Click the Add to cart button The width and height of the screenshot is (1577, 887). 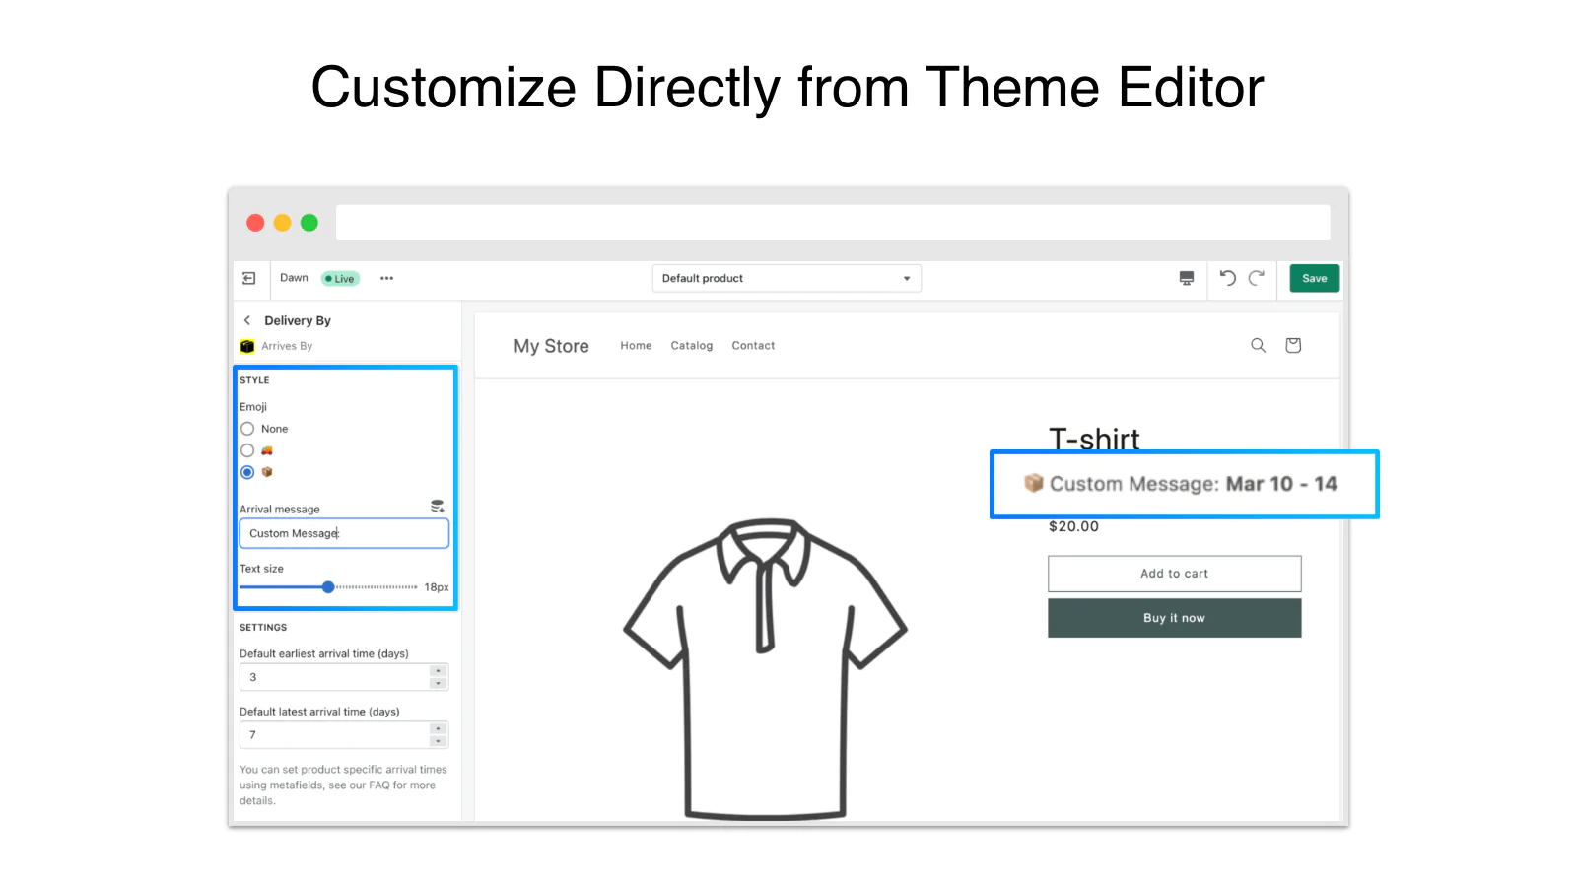[1174, 574]
